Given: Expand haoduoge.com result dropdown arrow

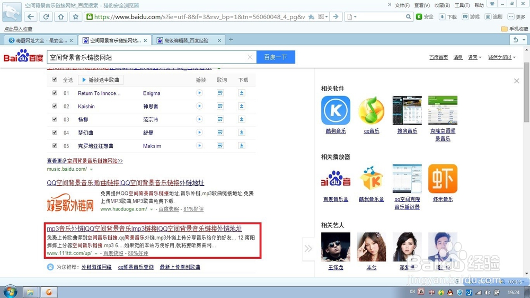Looking at the screenshot, I should click(x=152, y=209).
